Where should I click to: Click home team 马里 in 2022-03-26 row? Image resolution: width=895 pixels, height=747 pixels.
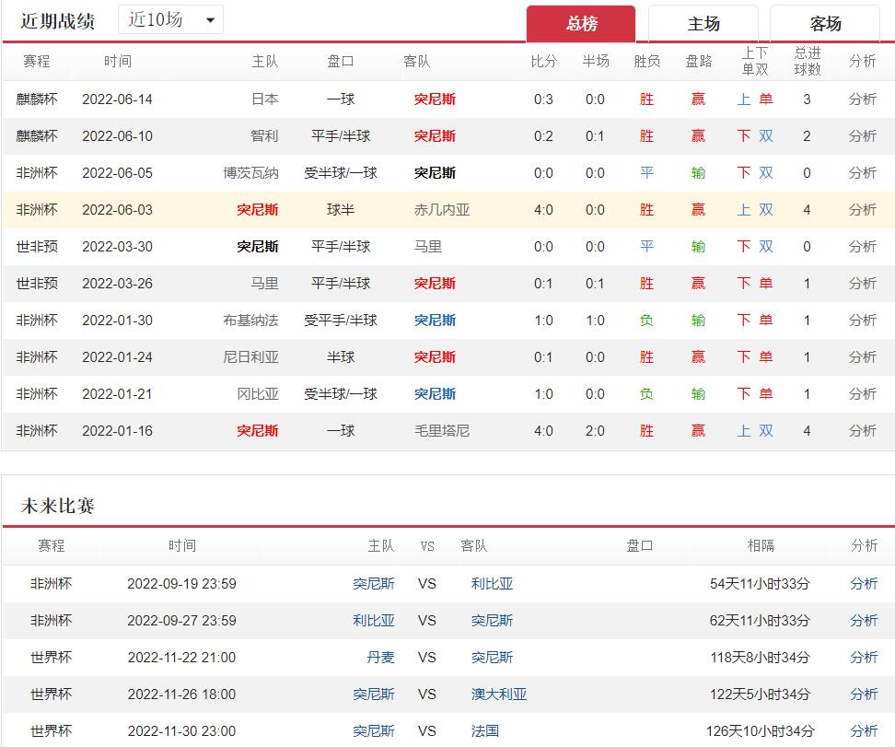pos(265,284)
